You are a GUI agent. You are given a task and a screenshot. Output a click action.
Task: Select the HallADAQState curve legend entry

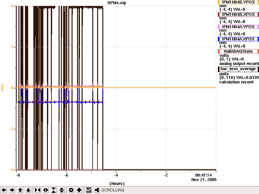pos(238,51)
